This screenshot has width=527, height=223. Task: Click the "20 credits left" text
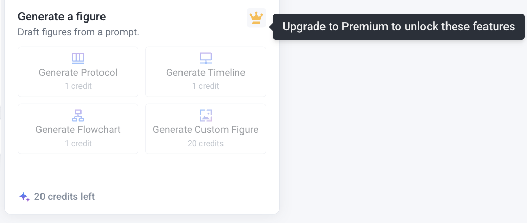pos(65,197)
